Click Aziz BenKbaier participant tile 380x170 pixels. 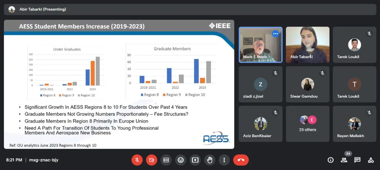tap(261, 124)
